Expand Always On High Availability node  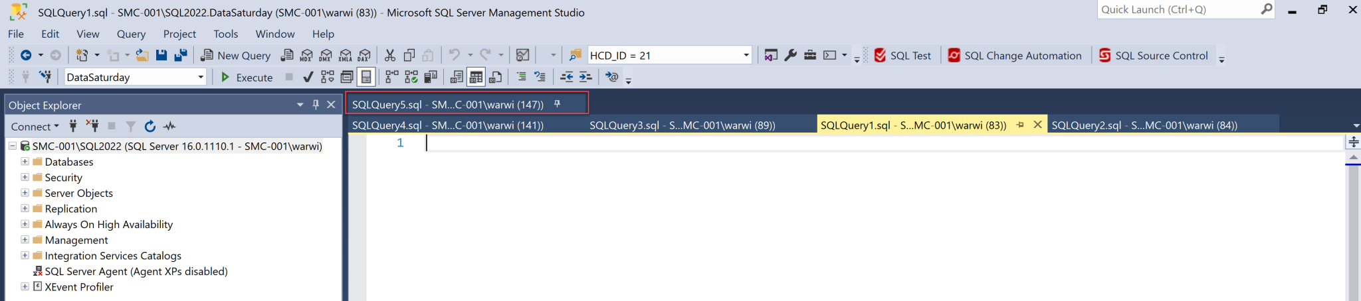(25, 224)
